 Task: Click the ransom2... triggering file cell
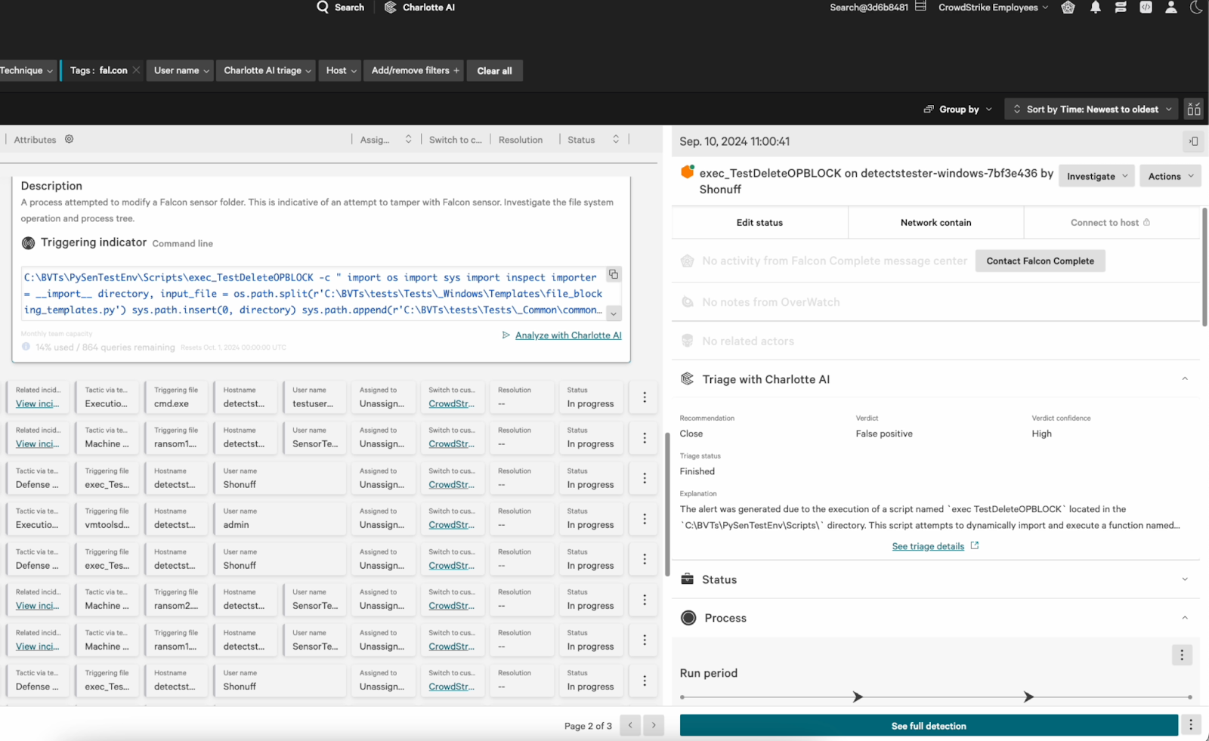pos(176,600)
